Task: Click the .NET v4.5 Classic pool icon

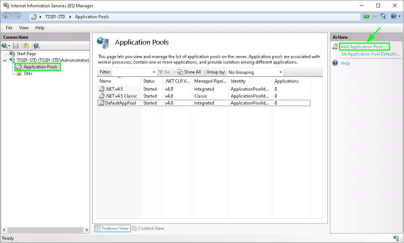Action: (x=102, y=96)
